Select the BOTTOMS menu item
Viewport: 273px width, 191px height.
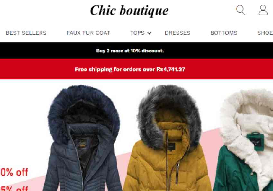(224, 33)
